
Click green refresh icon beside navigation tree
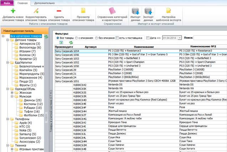click(46, 37)
